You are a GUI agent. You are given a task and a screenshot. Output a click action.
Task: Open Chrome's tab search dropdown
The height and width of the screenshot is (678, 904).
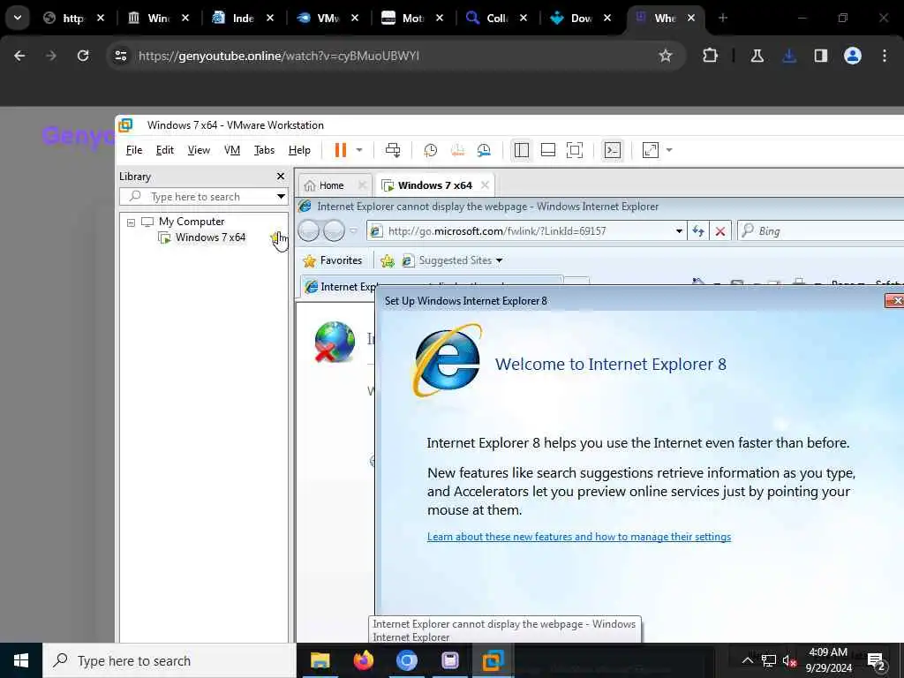click(18, 18)
